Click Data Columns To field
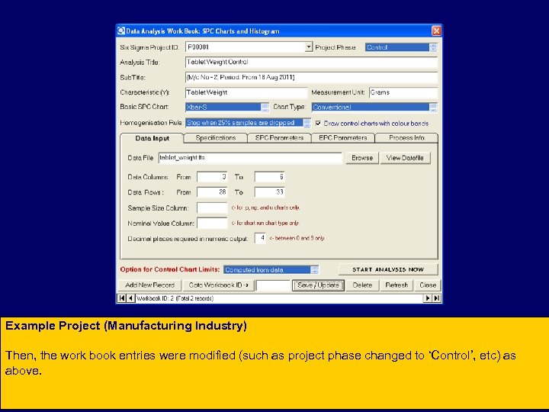Image resolution: width=549 pixels, height=412 pixels. (x=270, y=177)
